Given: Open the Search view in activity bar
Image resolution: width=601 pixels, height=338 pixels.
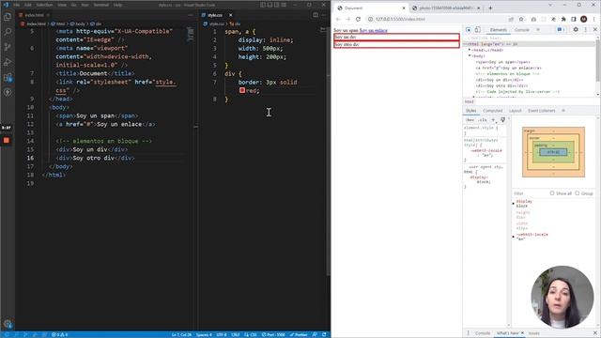Looking at the screenshot, I should (x=8, y=32).
